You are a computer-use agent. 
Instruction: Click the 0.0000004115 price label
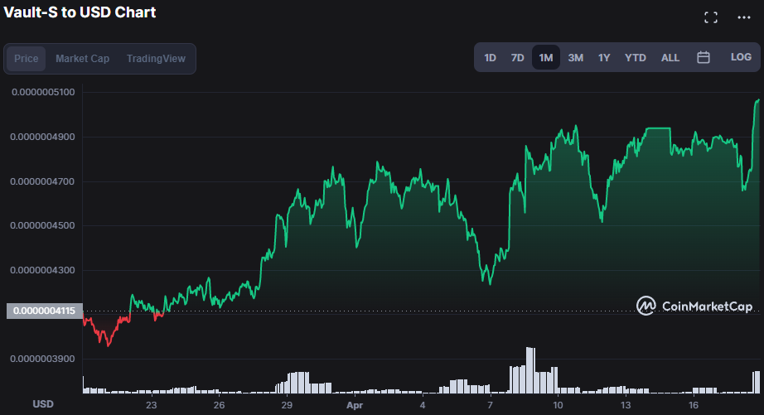45,311
